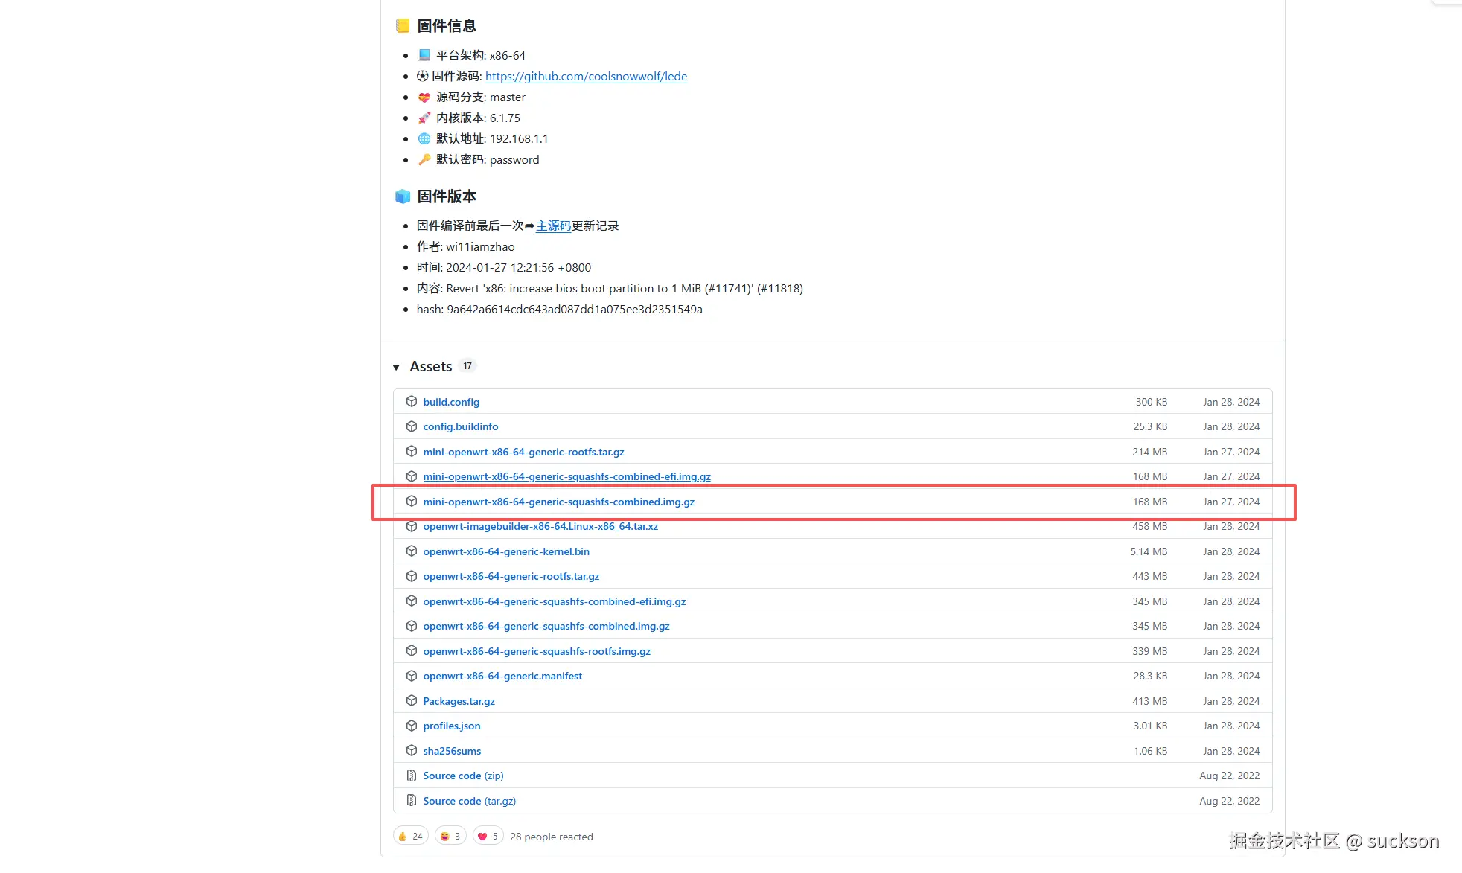Download openwrt-x86-64-generic-squashfs-rootfs.img.gz
The image size is (1462, 873).
[537, 651]
